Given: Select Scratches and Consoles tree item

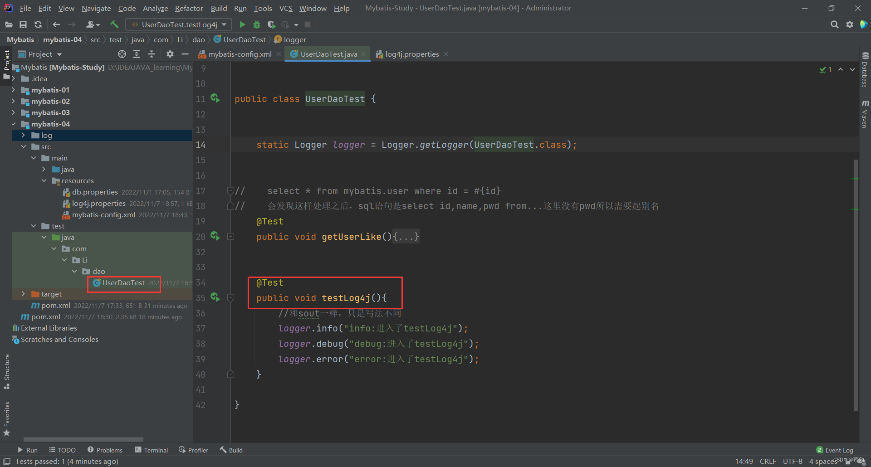Looking at the screenshot, I should click(59, 339).
